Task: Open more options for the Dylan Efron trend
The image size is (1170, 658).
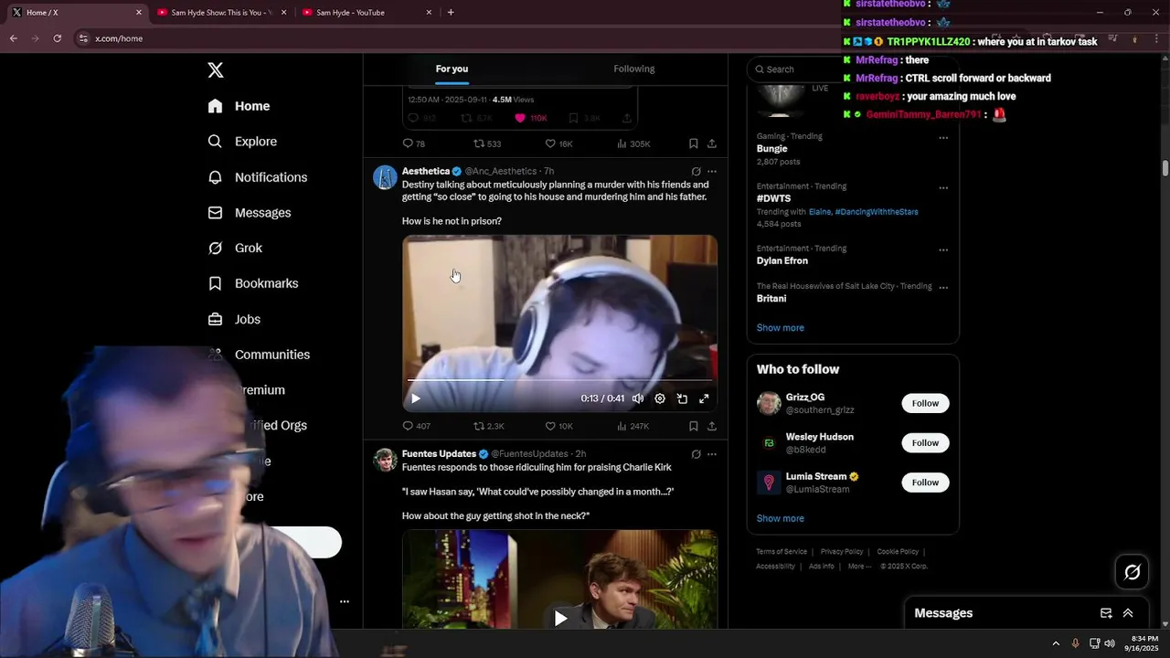Action: 943,250
